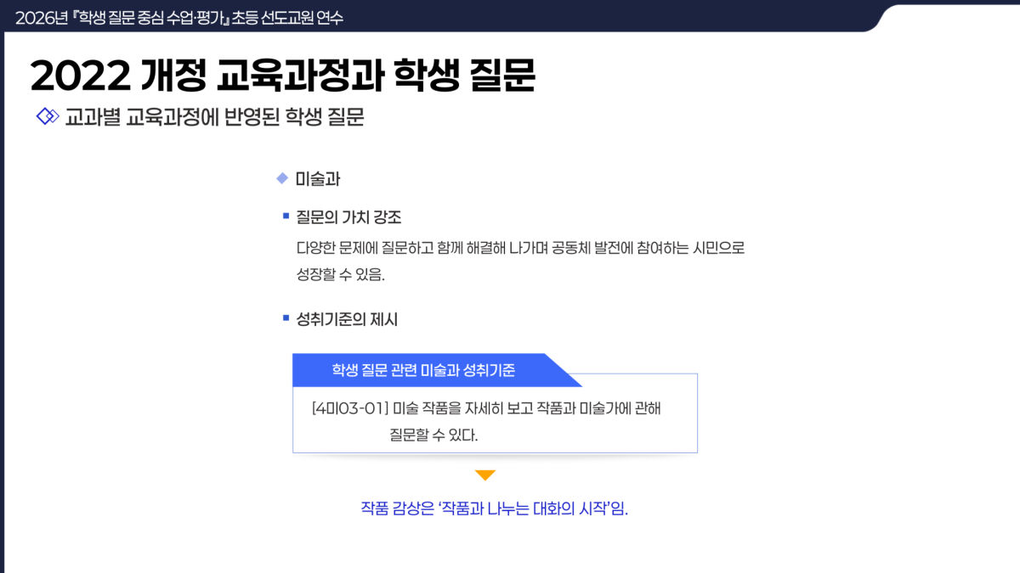Click the square bullet before '성취기준의 제시'
The width and height of the screenshot is (1020, 573).
286,318
